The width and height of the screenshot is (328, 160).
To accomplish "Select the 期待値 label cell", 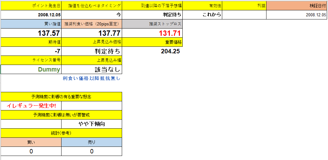I will (x=31, y=42).
